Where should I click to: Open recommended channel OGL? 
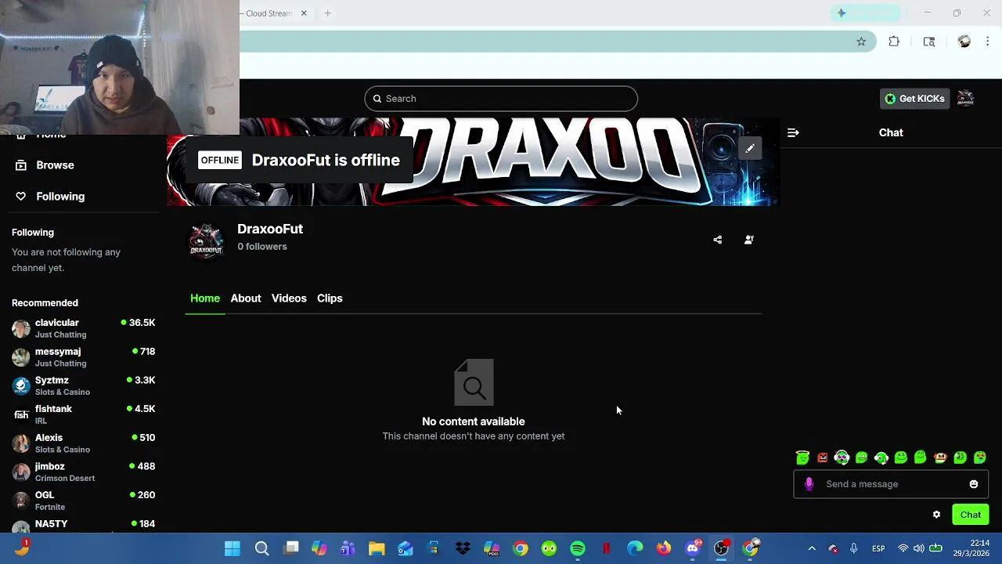point(83,501)
